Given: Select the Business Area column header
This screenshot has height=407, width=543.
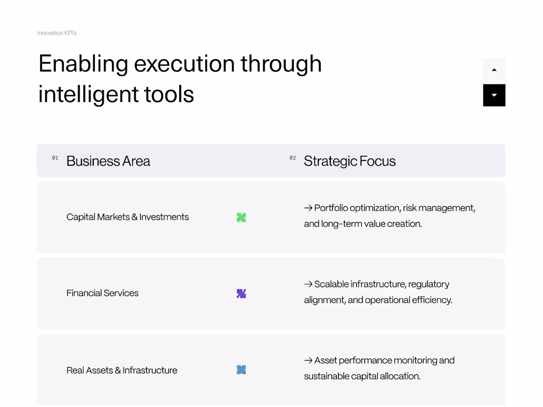Looking at the screenshot, I should coord(108,161).
